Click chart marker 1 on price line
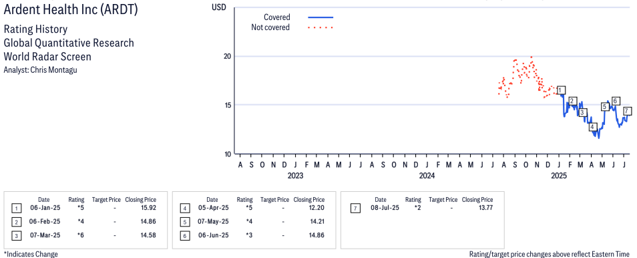This screenshot has width=637, height=258. point(562,90)
